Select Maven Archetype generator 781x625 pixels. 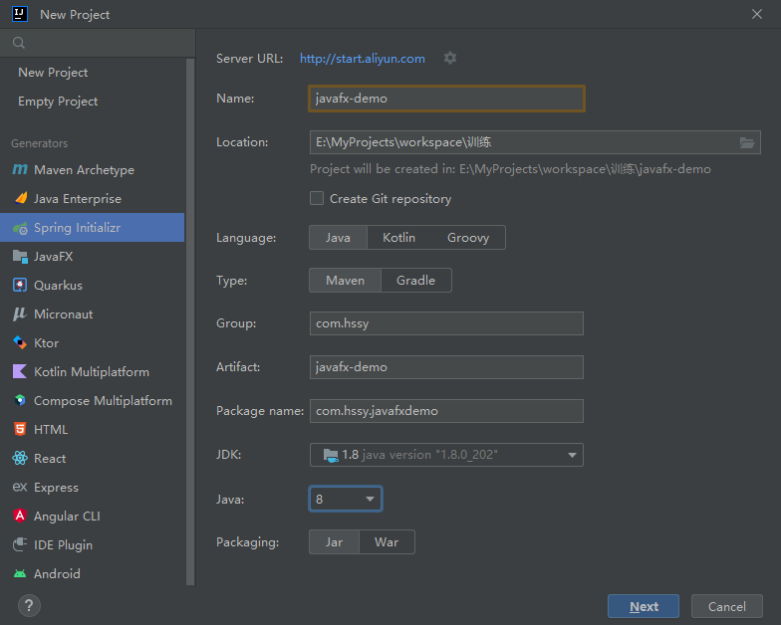pyautogui.click(x=84, y=169)
